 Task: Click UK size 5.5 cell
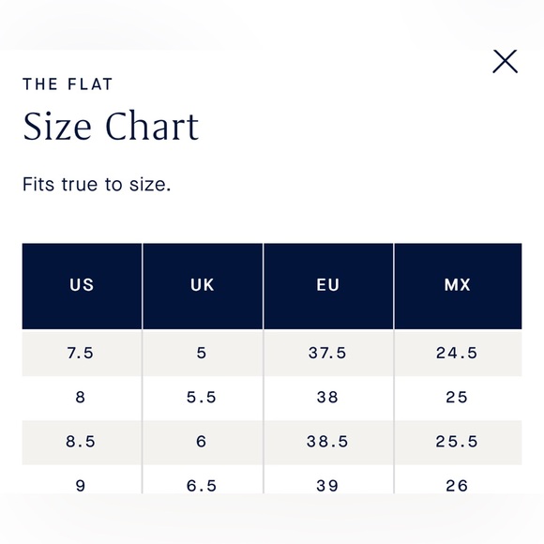coord(203,398)
